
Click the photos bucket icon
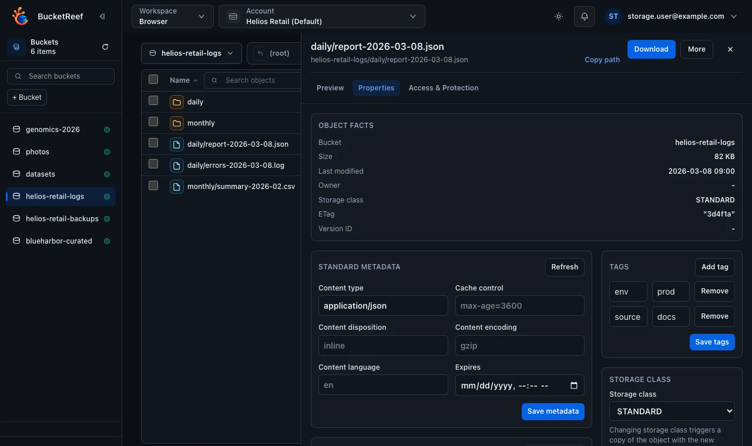(x=16, y=151)
